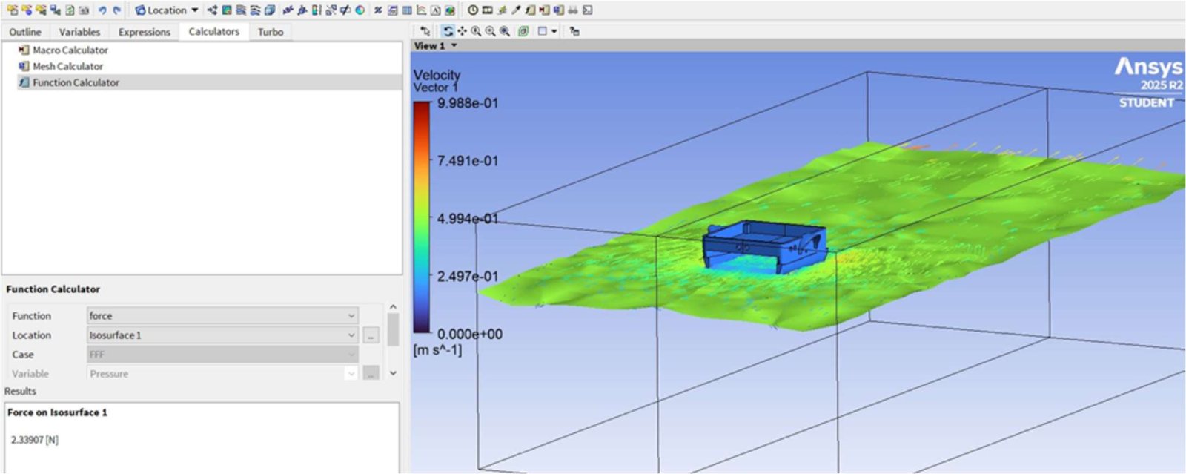
Task: Insert a new Chart
Action: point(421,10)
